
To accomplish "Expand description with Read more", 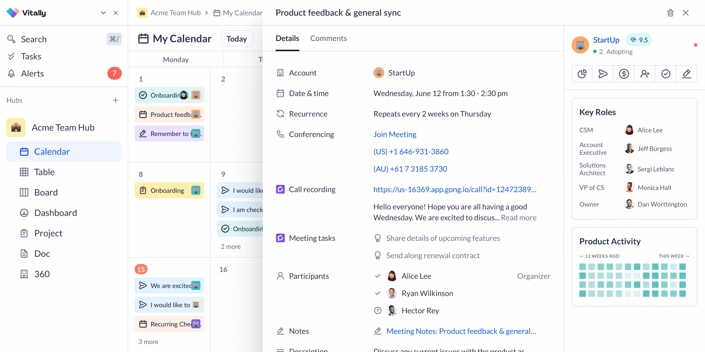I will 518,218.
